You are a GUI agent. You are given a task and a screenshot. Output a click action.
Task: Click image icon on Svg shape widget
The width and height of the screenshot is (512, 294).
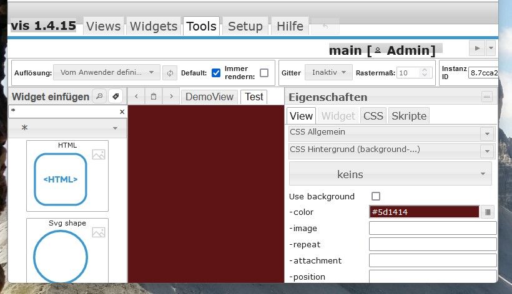click(99, 232)
